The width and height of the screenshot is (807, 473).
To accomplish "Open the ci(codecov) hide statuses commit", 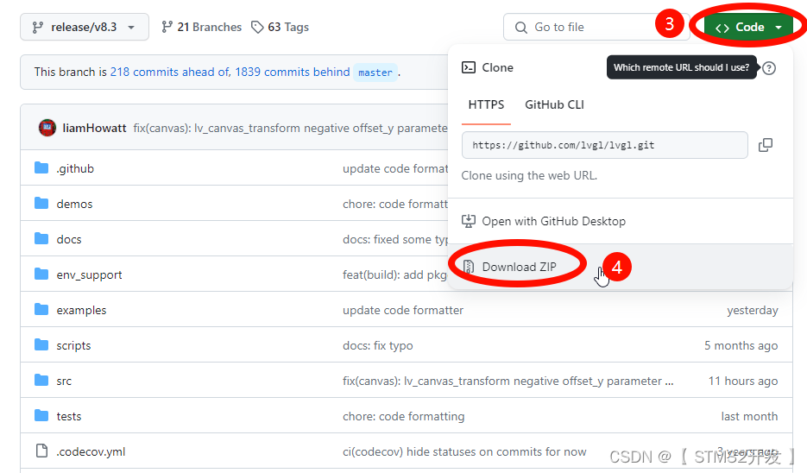I will (464, 452).
